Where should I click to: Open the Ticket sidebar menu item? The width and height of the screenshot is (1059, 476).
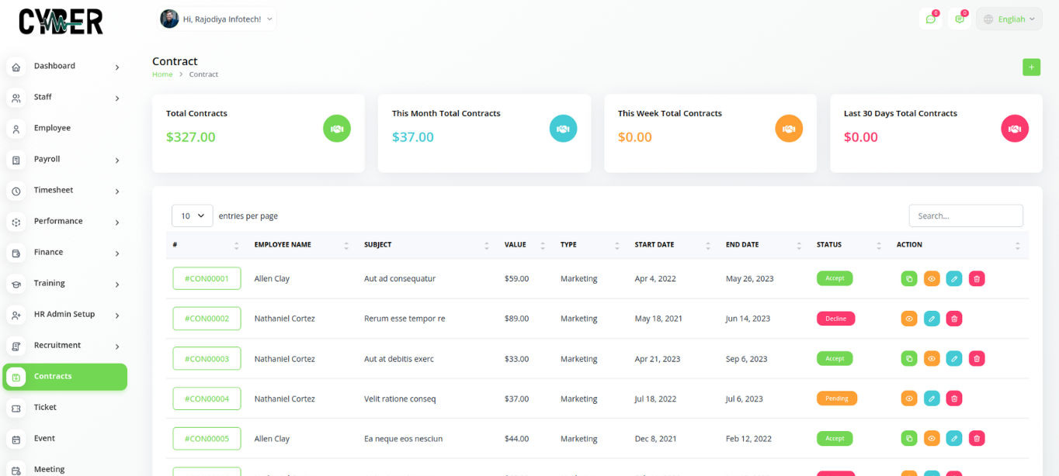[x=45, y=407]
